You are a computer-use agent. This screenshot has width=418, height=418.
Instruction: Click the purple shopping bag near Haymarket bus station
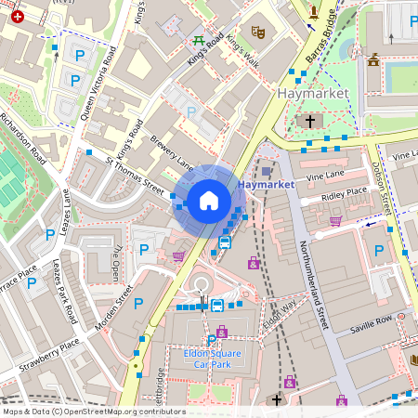[254, 263]
